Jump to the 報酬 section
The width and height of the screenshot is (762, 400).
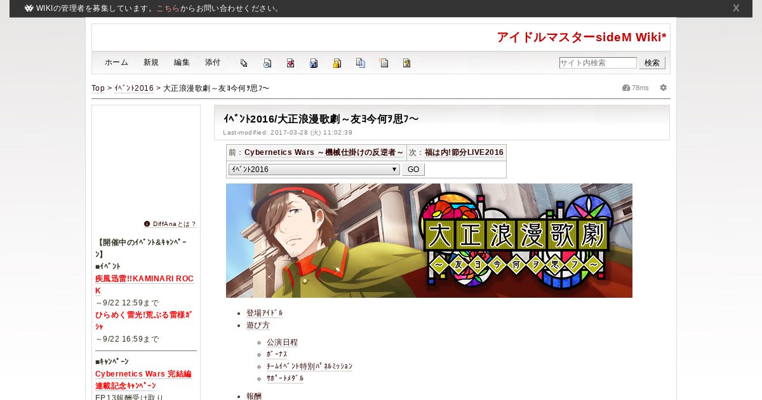(x=254, y=396)
